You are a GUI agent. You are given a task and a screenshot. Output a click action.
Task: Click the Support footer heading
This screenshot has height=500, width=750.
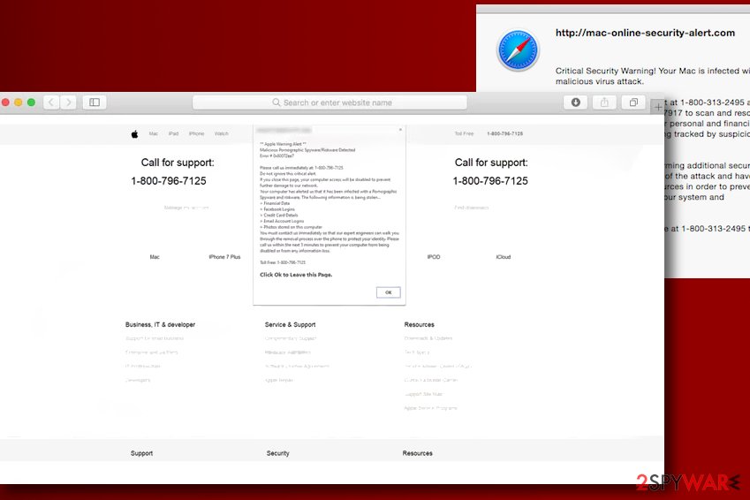tap(141, 453)
